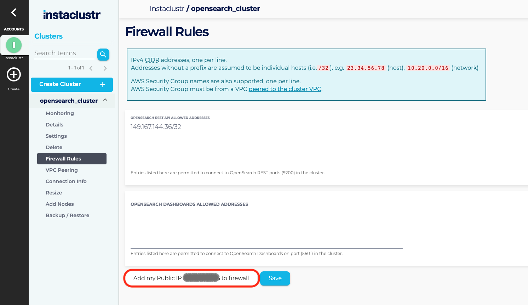The image size is (528, 305).
Task: Select the Instaclustr account avatar
Action: [14, 45]
